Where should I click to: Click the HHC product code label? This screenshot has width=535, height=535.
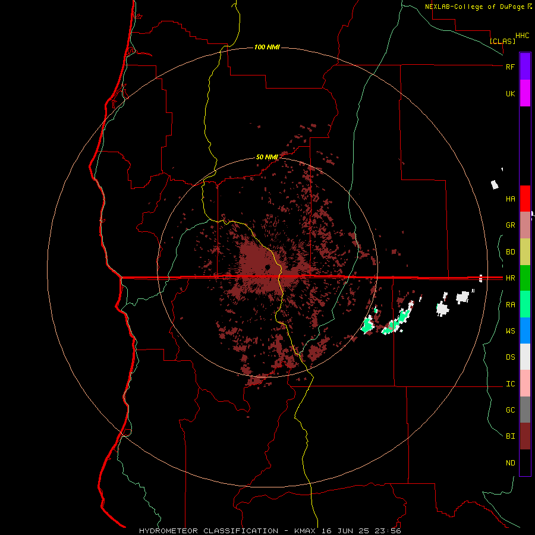tap(523, 36)
